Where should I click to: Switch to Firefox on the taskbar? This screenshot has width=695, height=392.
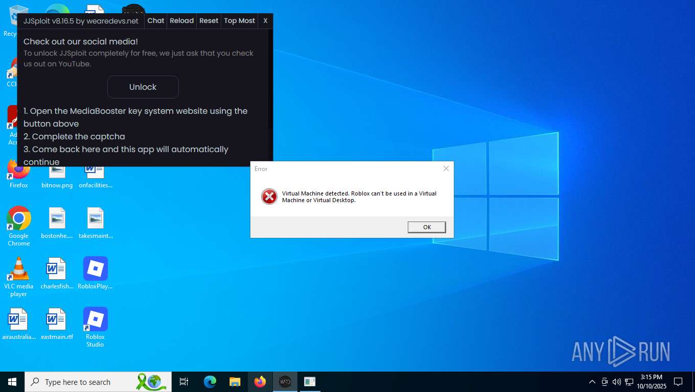pos(260,382)
